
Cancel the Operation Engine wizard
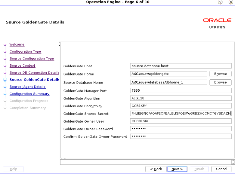(221, 169)
